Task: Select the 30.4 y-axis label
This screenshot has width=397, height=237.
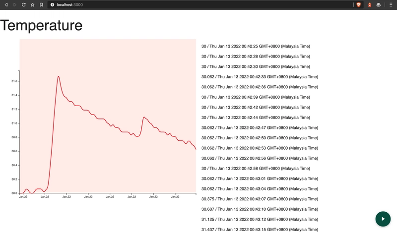Action: pyautogui.click(x=14, y=165)
